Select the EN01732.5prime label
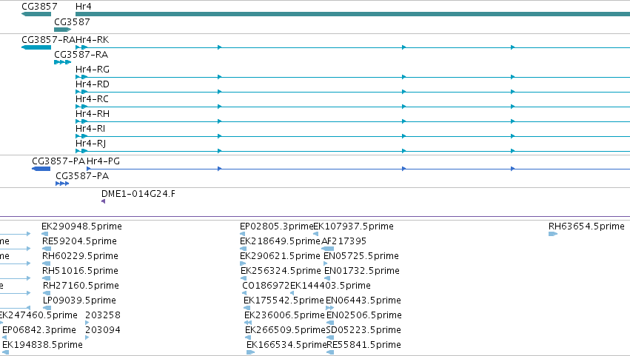The height and width of the screenshot is (356, 630). pos(362,271)
